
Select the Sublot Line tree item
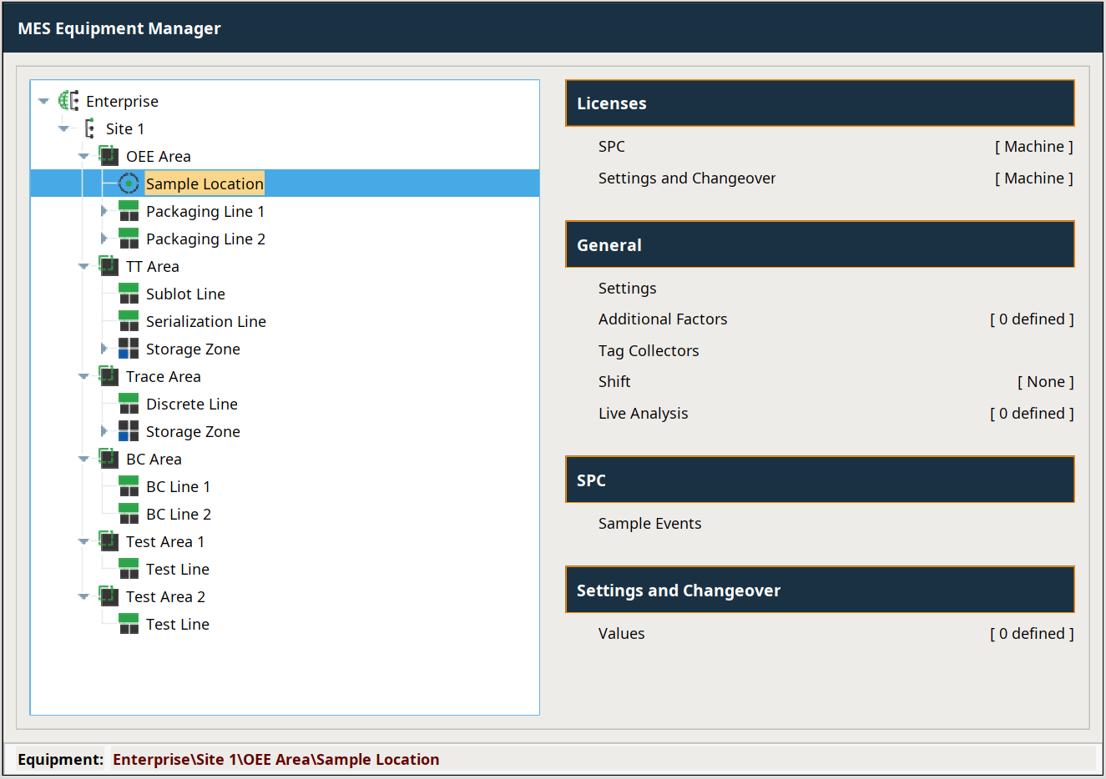point(185,294)
